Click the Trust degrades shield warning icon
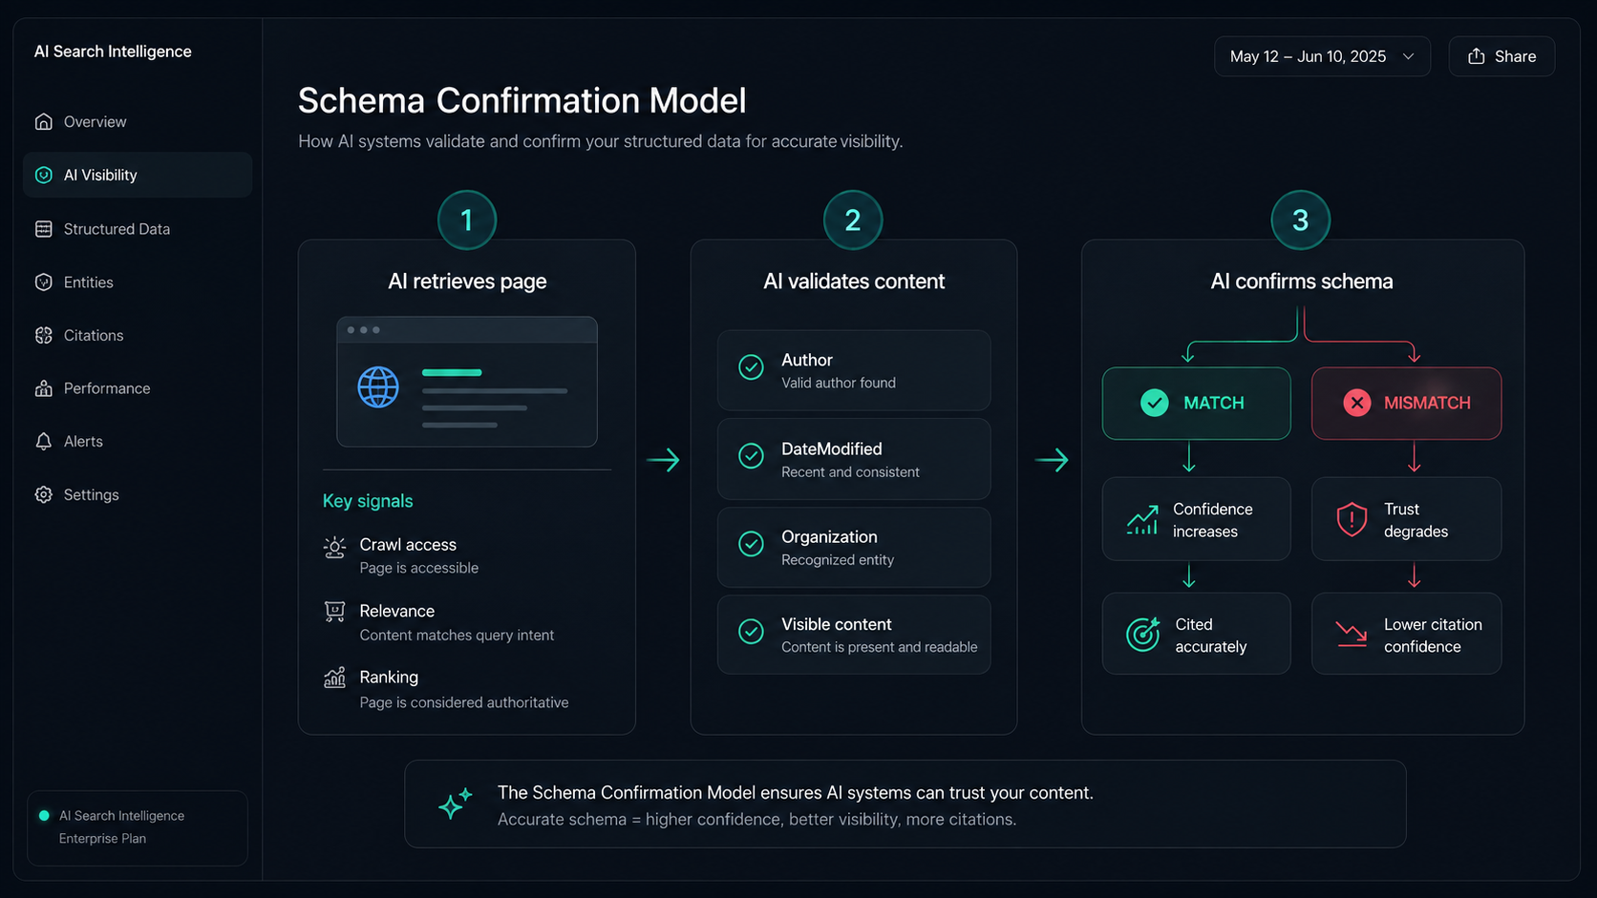This screenshot has height=898, width=1597. pyautogui.click(x=1352, y=520)
